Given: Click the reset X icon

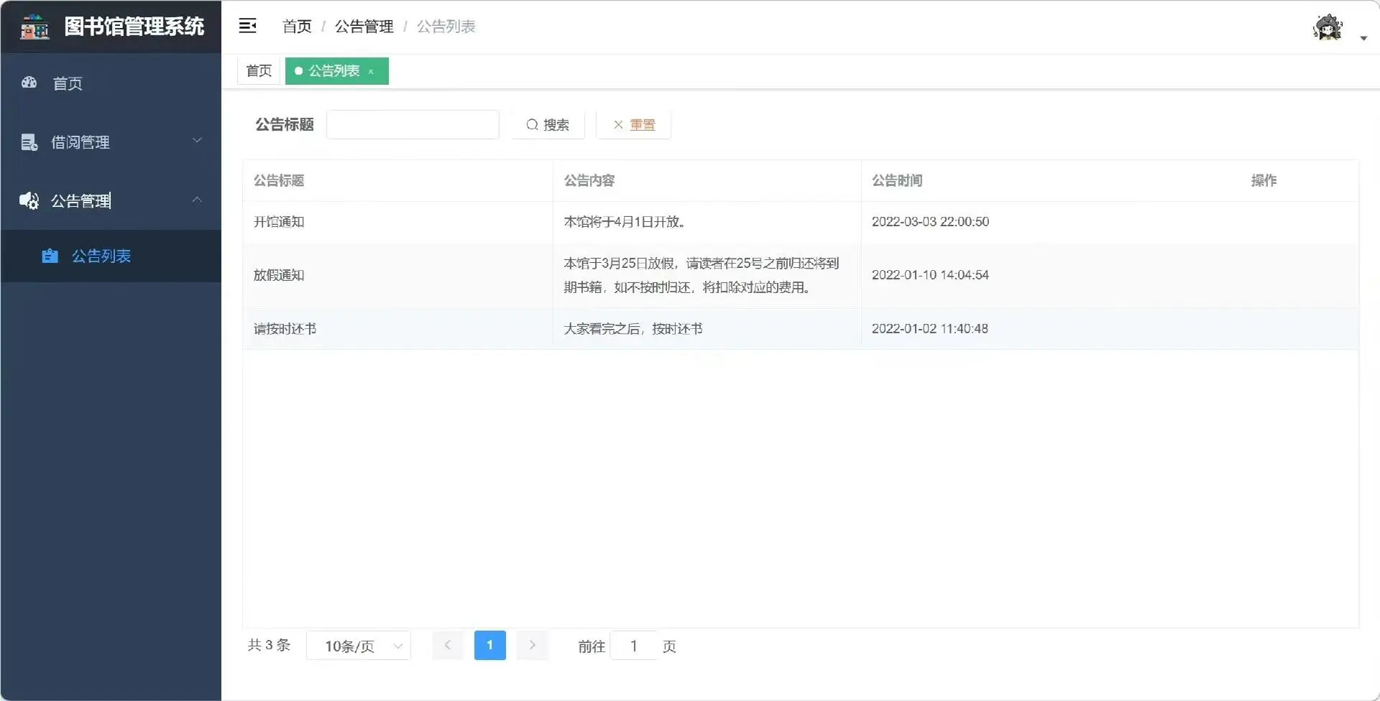Looking at the screenshot, I should [617, 124].
